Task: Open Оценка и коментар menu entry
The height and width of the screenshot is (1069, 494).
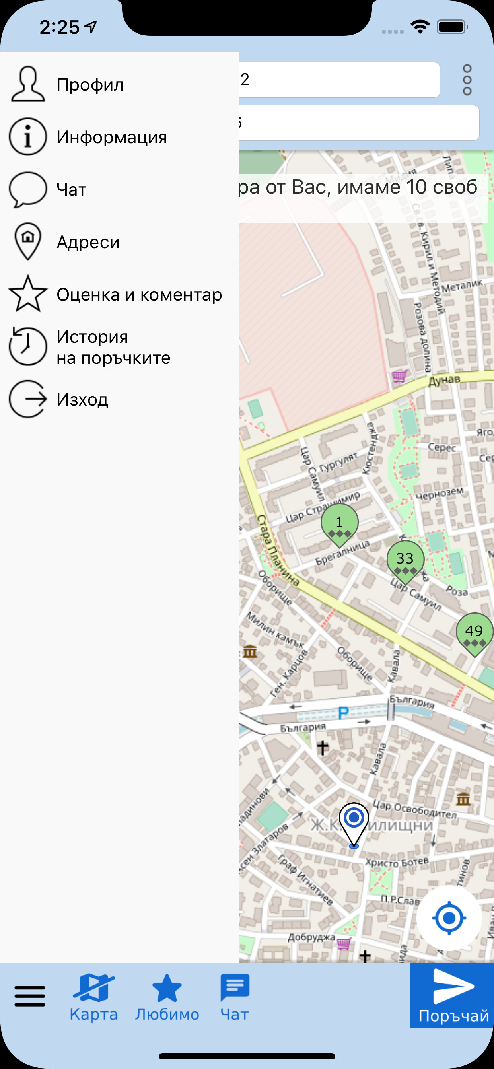Action: [119, 289]
